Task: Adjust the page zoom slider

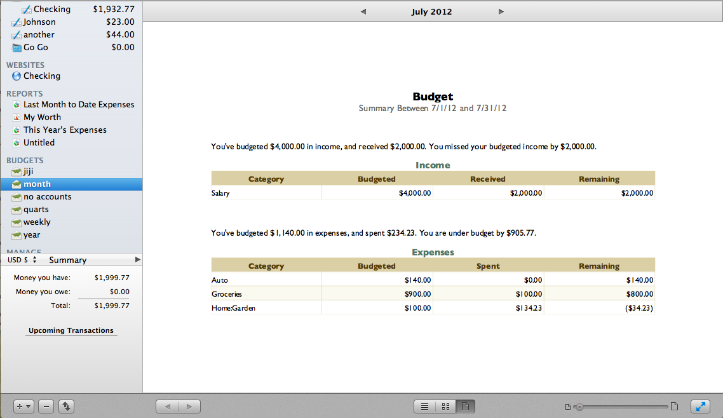Action: pos(579,407)
